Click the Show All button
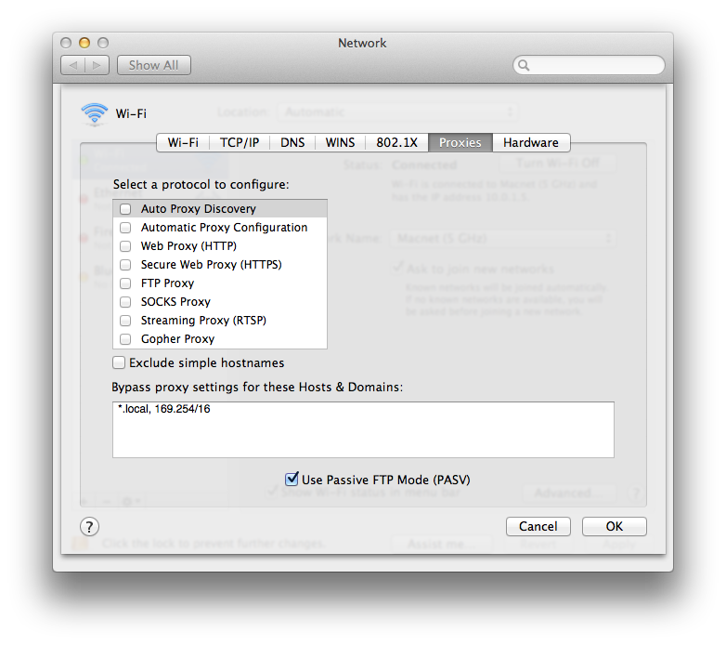Image resolution: width=726 pixels, height=645 pixels. (154, 65)
